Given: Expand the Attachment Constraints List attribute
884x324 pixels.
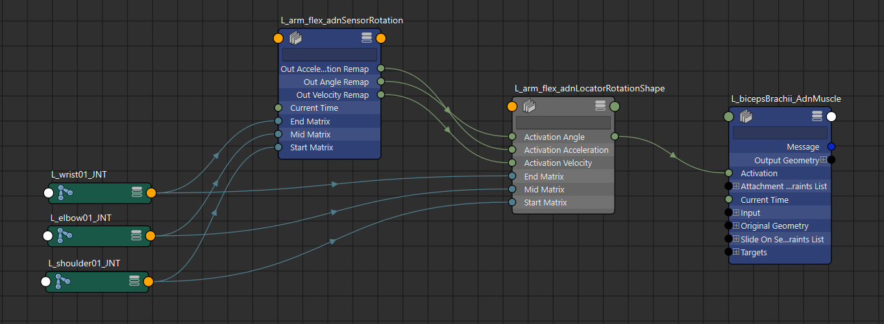Looking at the screenshot, I should point(736,187).
